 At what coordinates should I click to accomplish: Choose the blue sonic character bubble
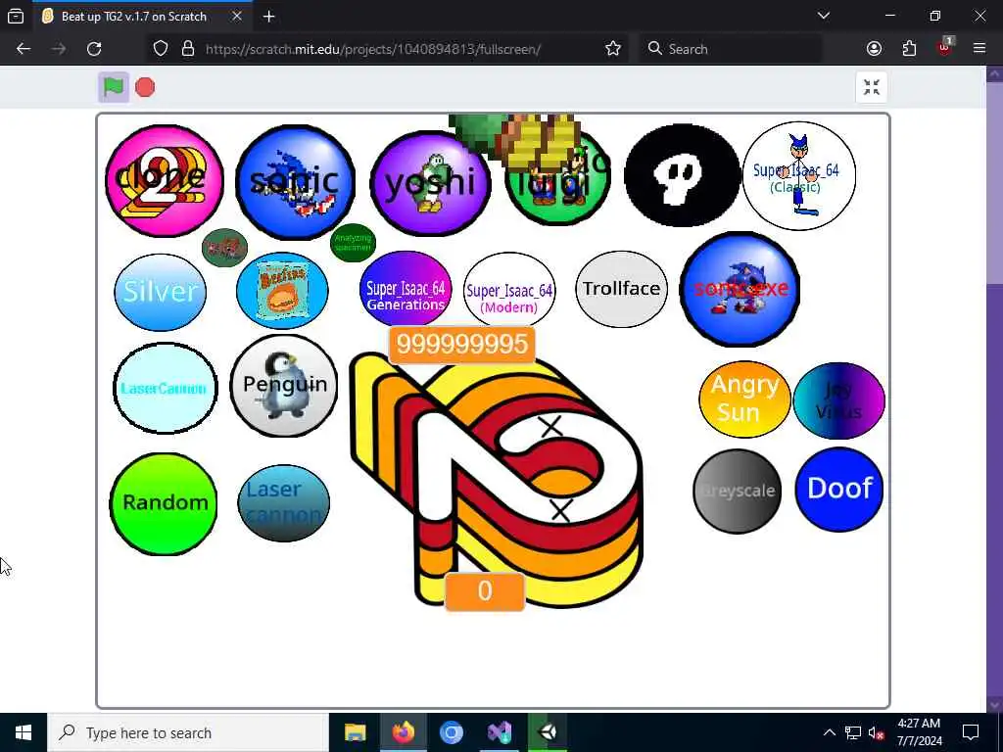pyautogui.click(x=295, y=182)
